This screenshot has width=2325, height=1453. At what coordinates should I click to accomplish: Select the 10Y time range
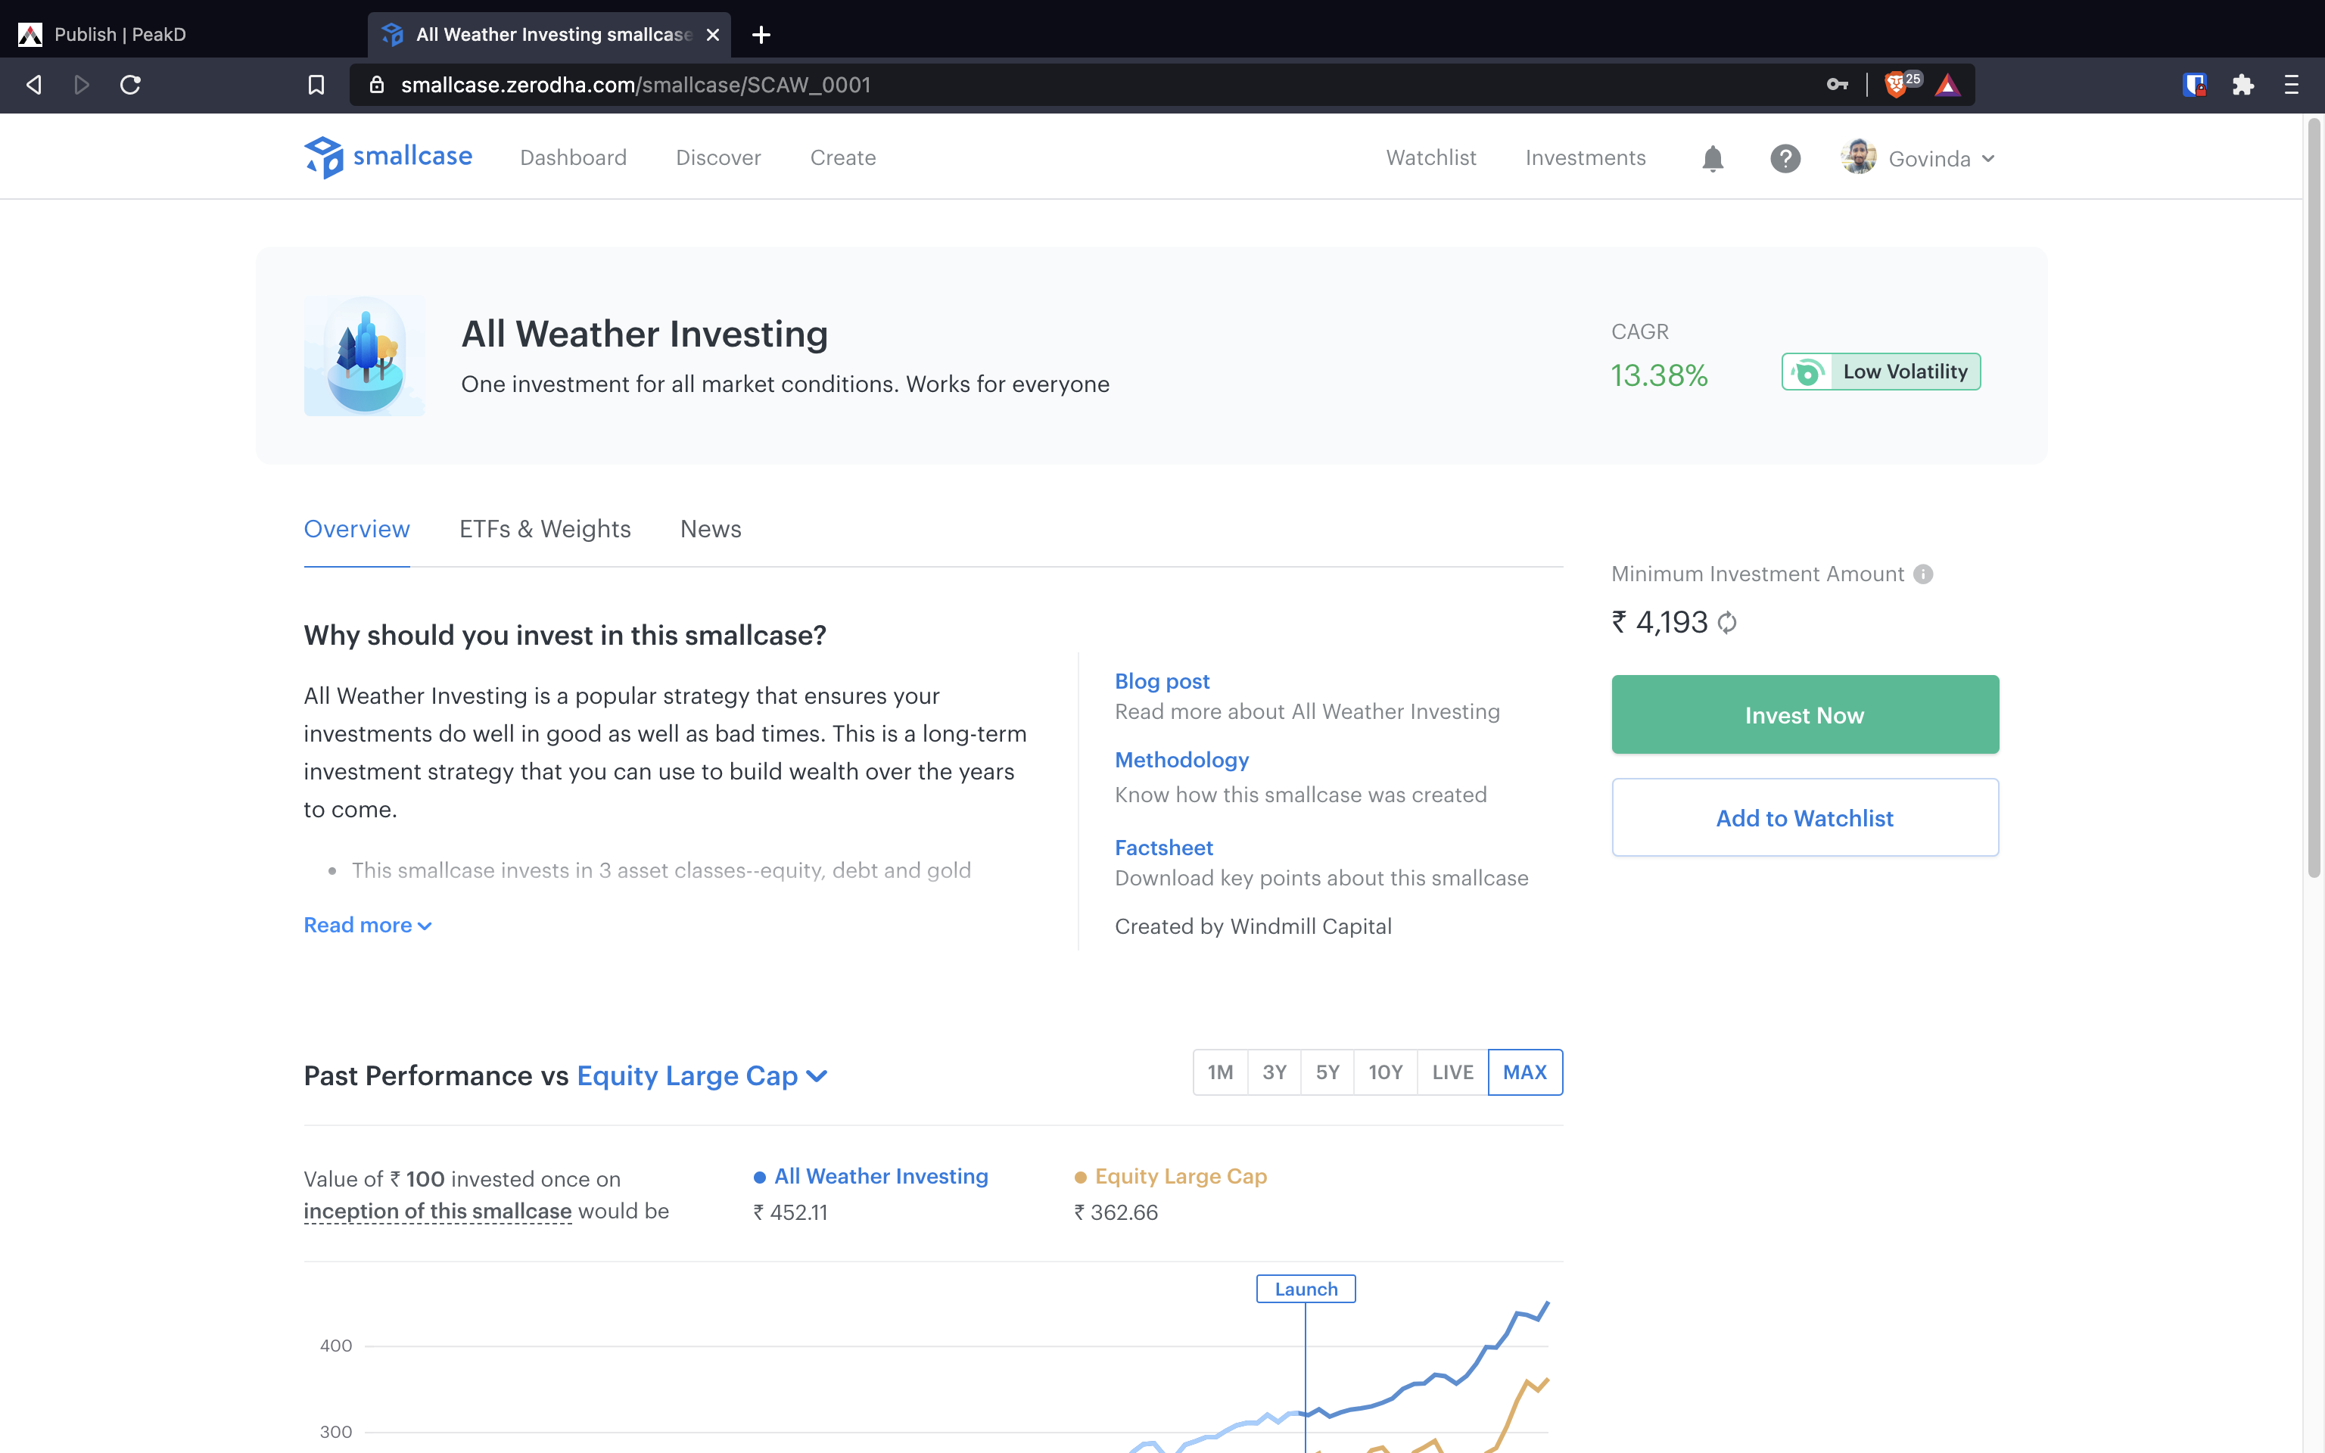(1386, 1072)
